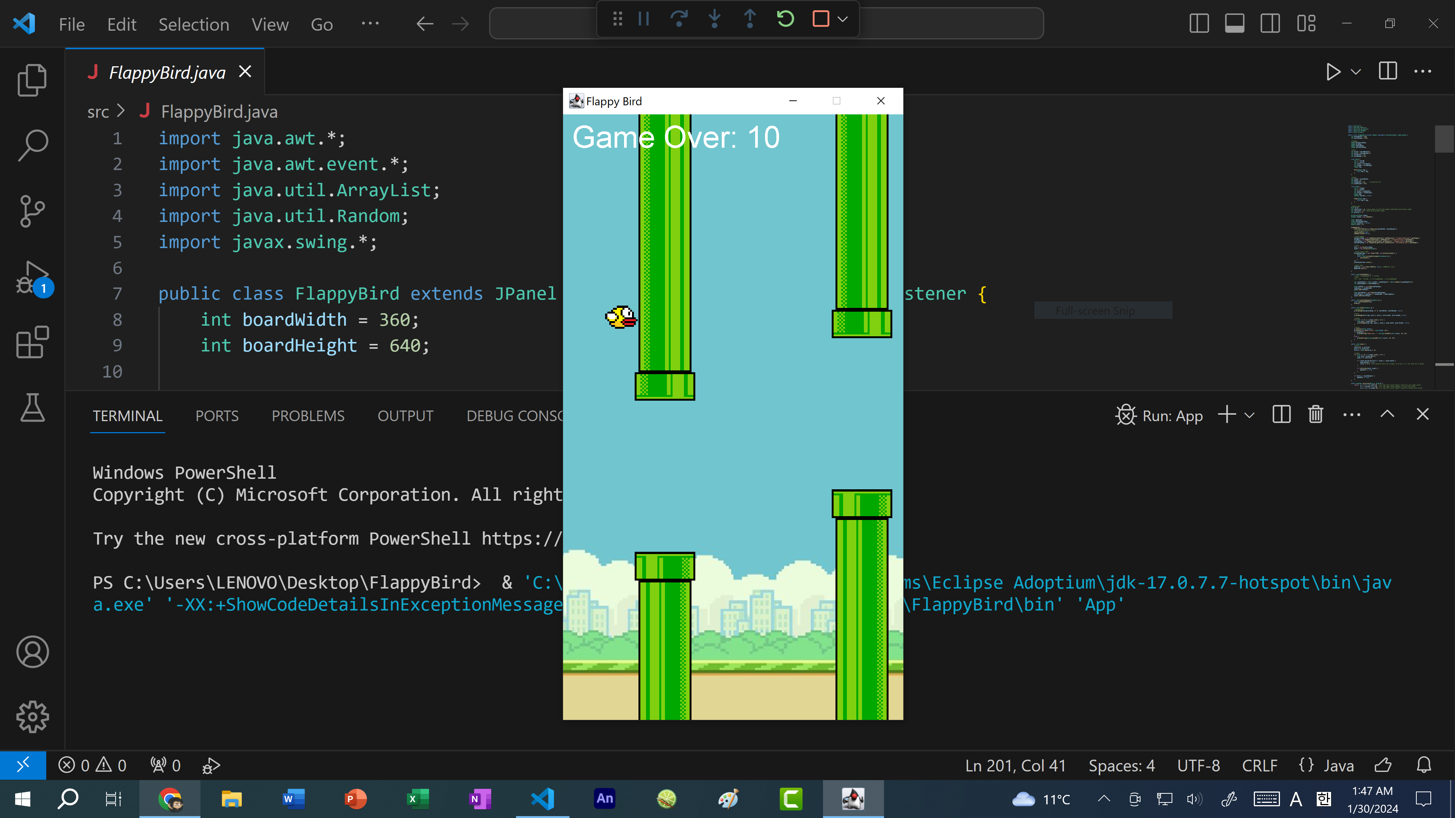Click Step Over in debug toolbar

(679, 19)
